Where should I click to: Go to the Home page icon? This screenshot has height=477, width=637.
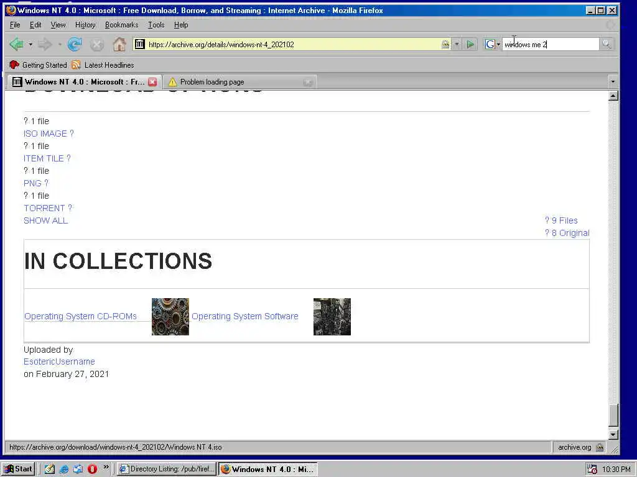(119, 44)
